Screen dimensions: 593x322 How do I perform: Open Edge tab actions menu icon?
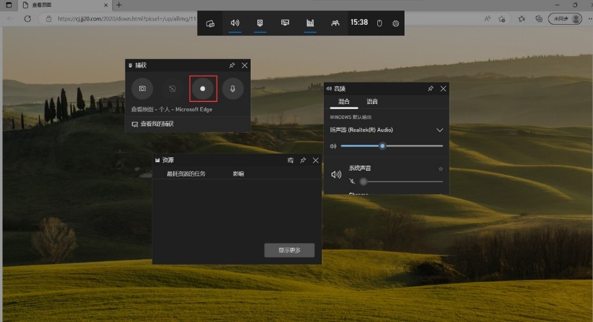click(x=8, y=5)
